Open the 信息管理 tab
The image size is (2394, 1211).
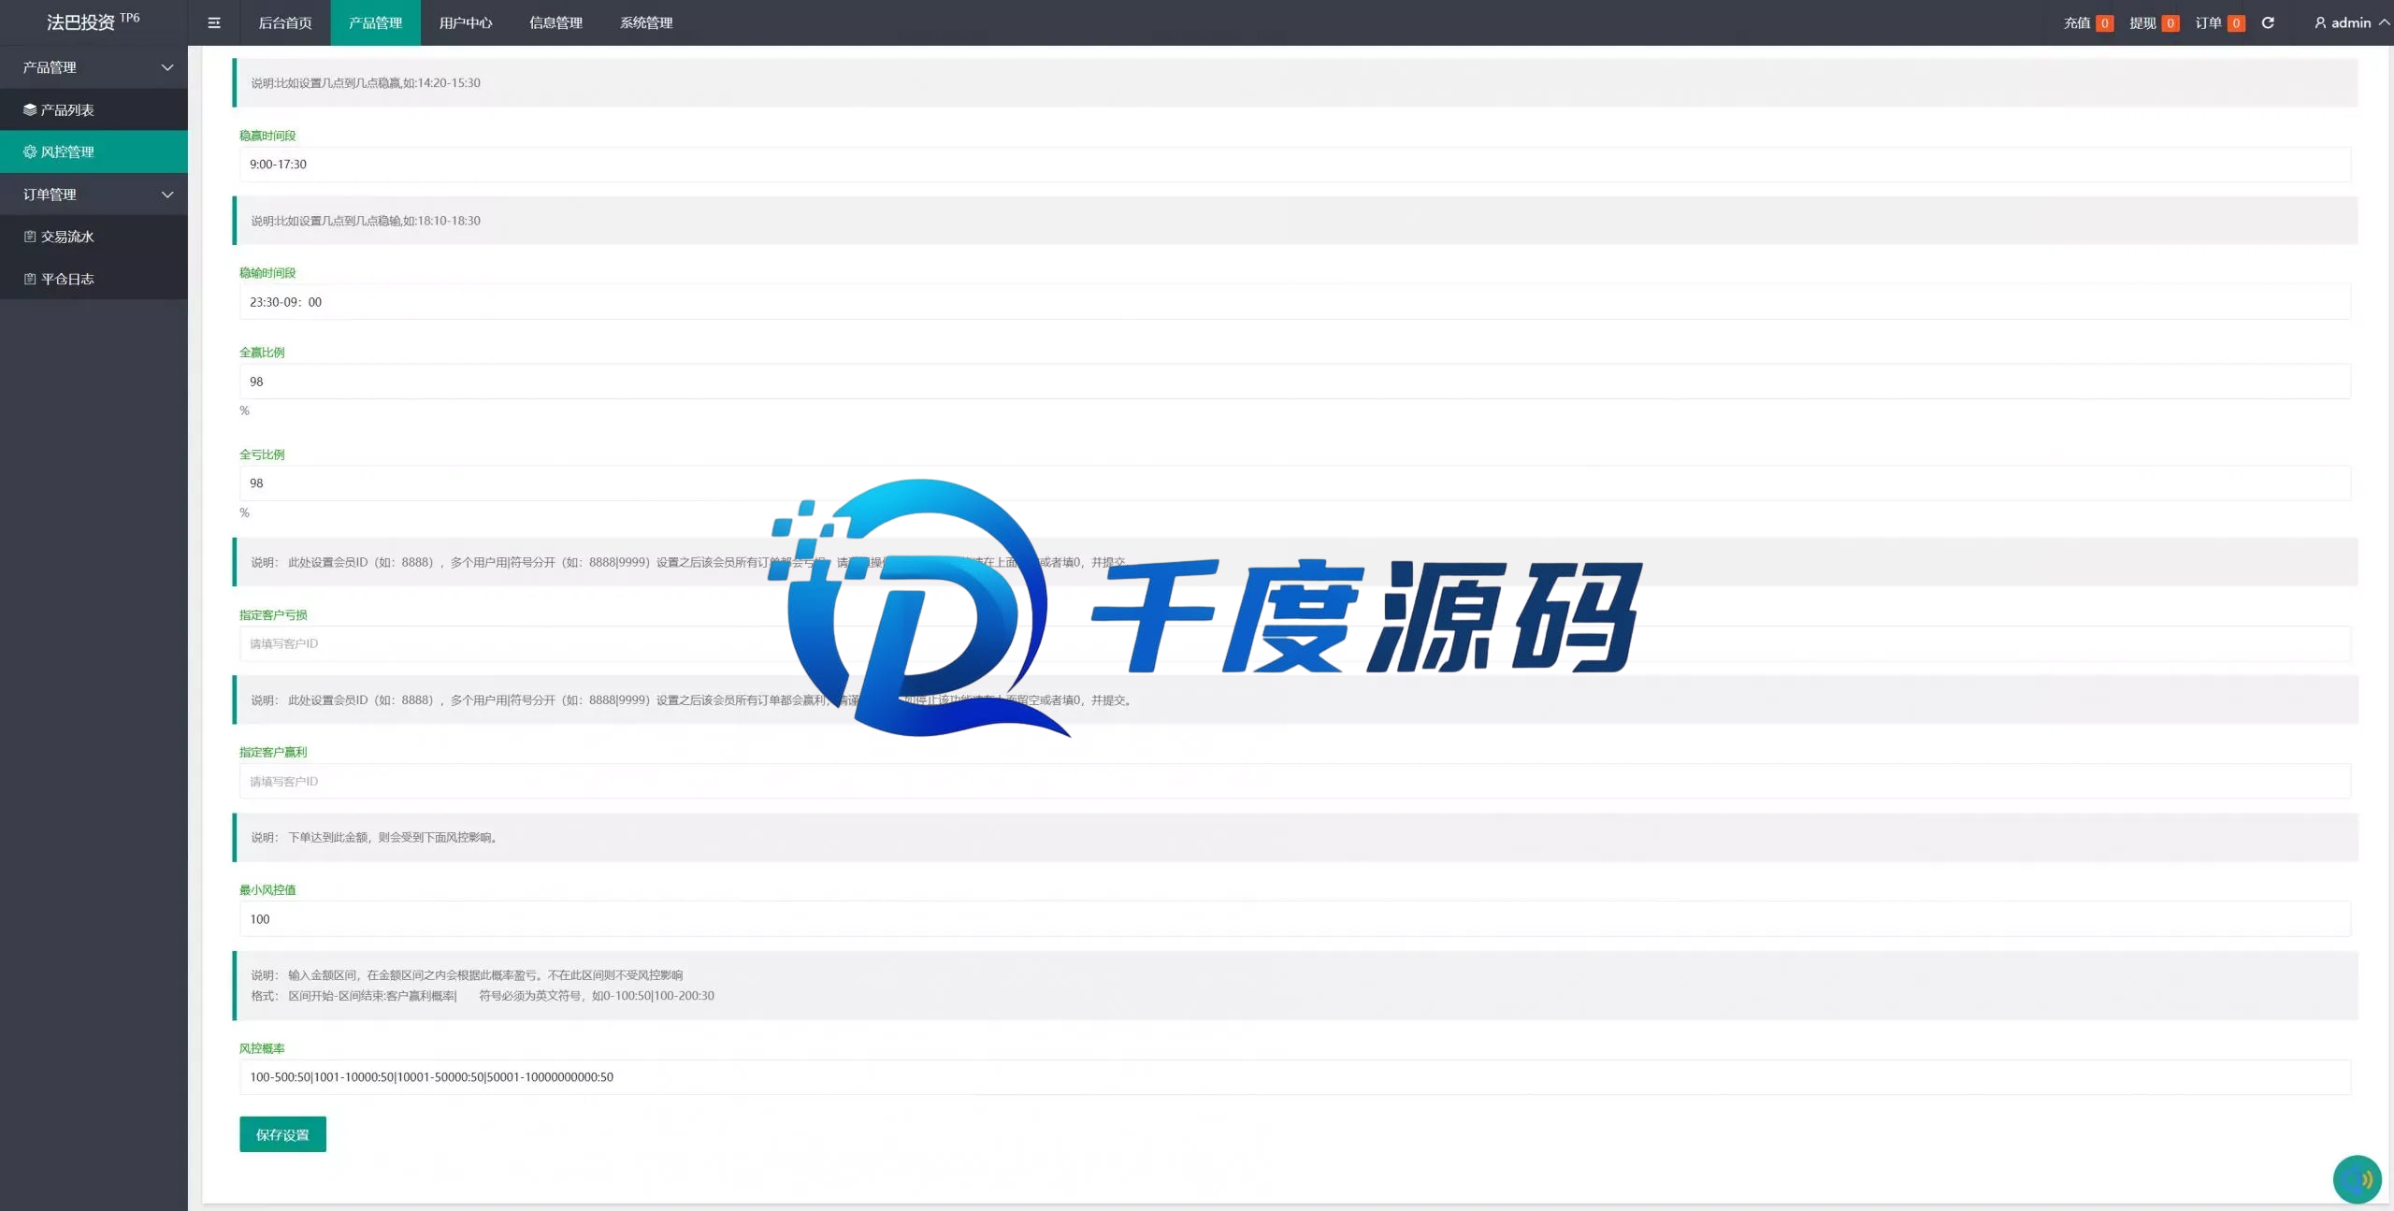555,22
